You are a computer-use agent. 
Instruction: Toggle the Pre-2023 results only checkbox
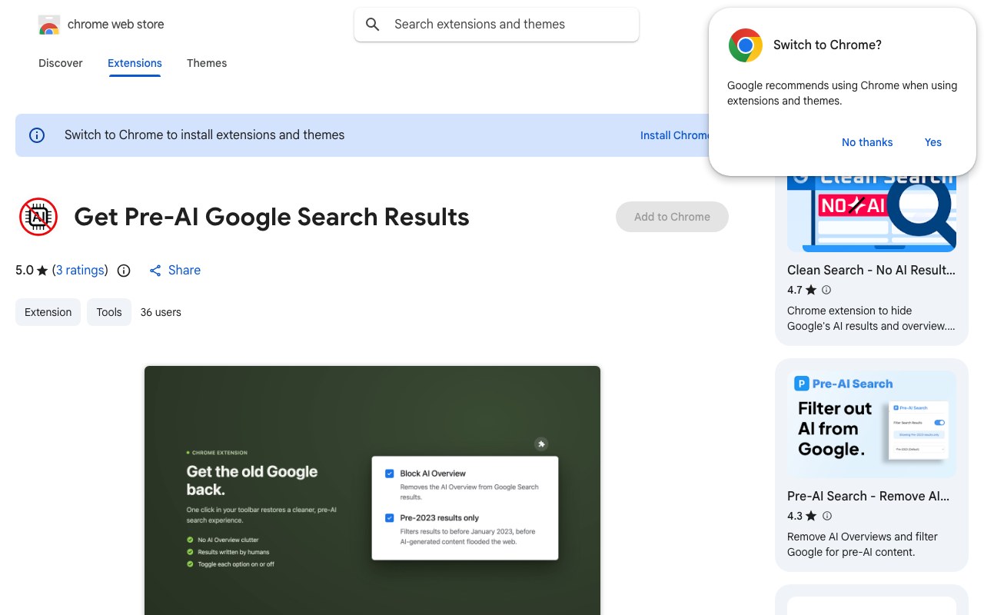[390, 518]
